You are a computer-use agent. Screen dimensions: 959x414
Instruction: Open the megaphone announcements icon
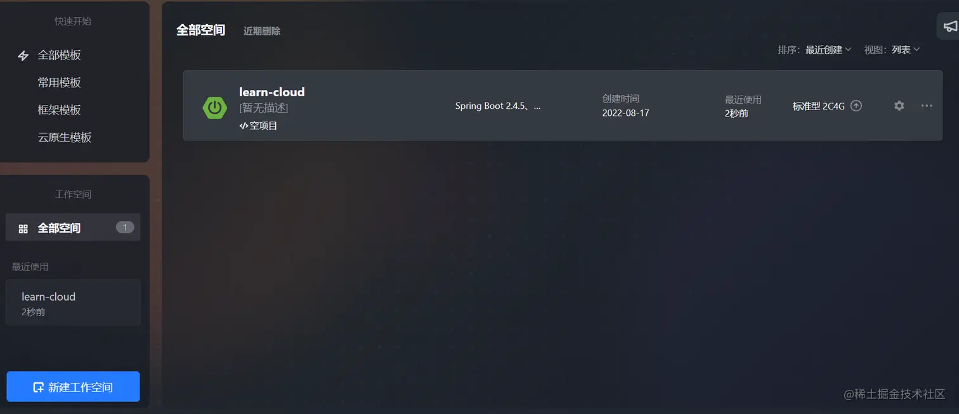point(949,27)
